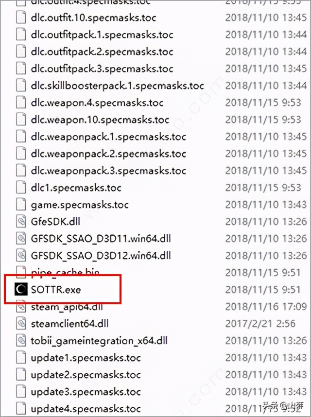This screenshot has width=311, height=417.
Task: Click dlc.skillboosterpack.1.specmasks.toc file name
Action: tap(118, 86)
